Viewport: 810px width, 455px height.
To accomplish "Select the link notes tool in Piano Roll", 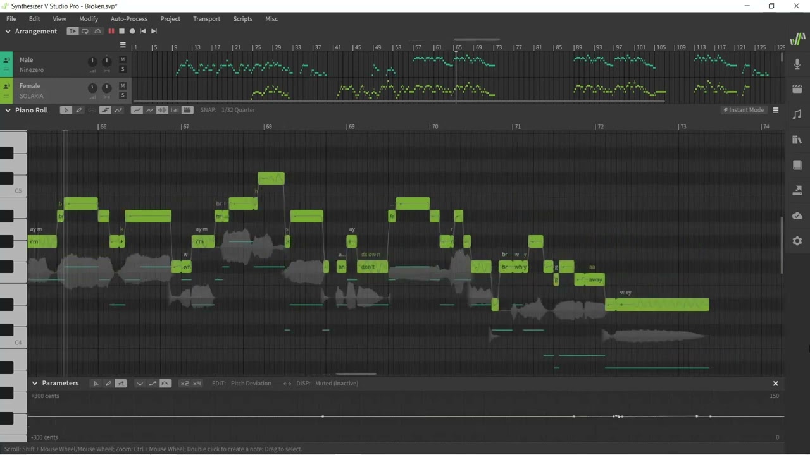I will pos(92,110).
